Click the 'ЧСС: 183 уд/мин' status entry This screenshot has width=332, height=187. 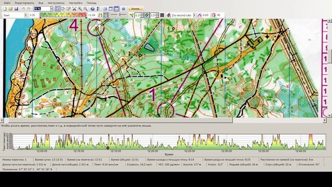coord(169,164)
